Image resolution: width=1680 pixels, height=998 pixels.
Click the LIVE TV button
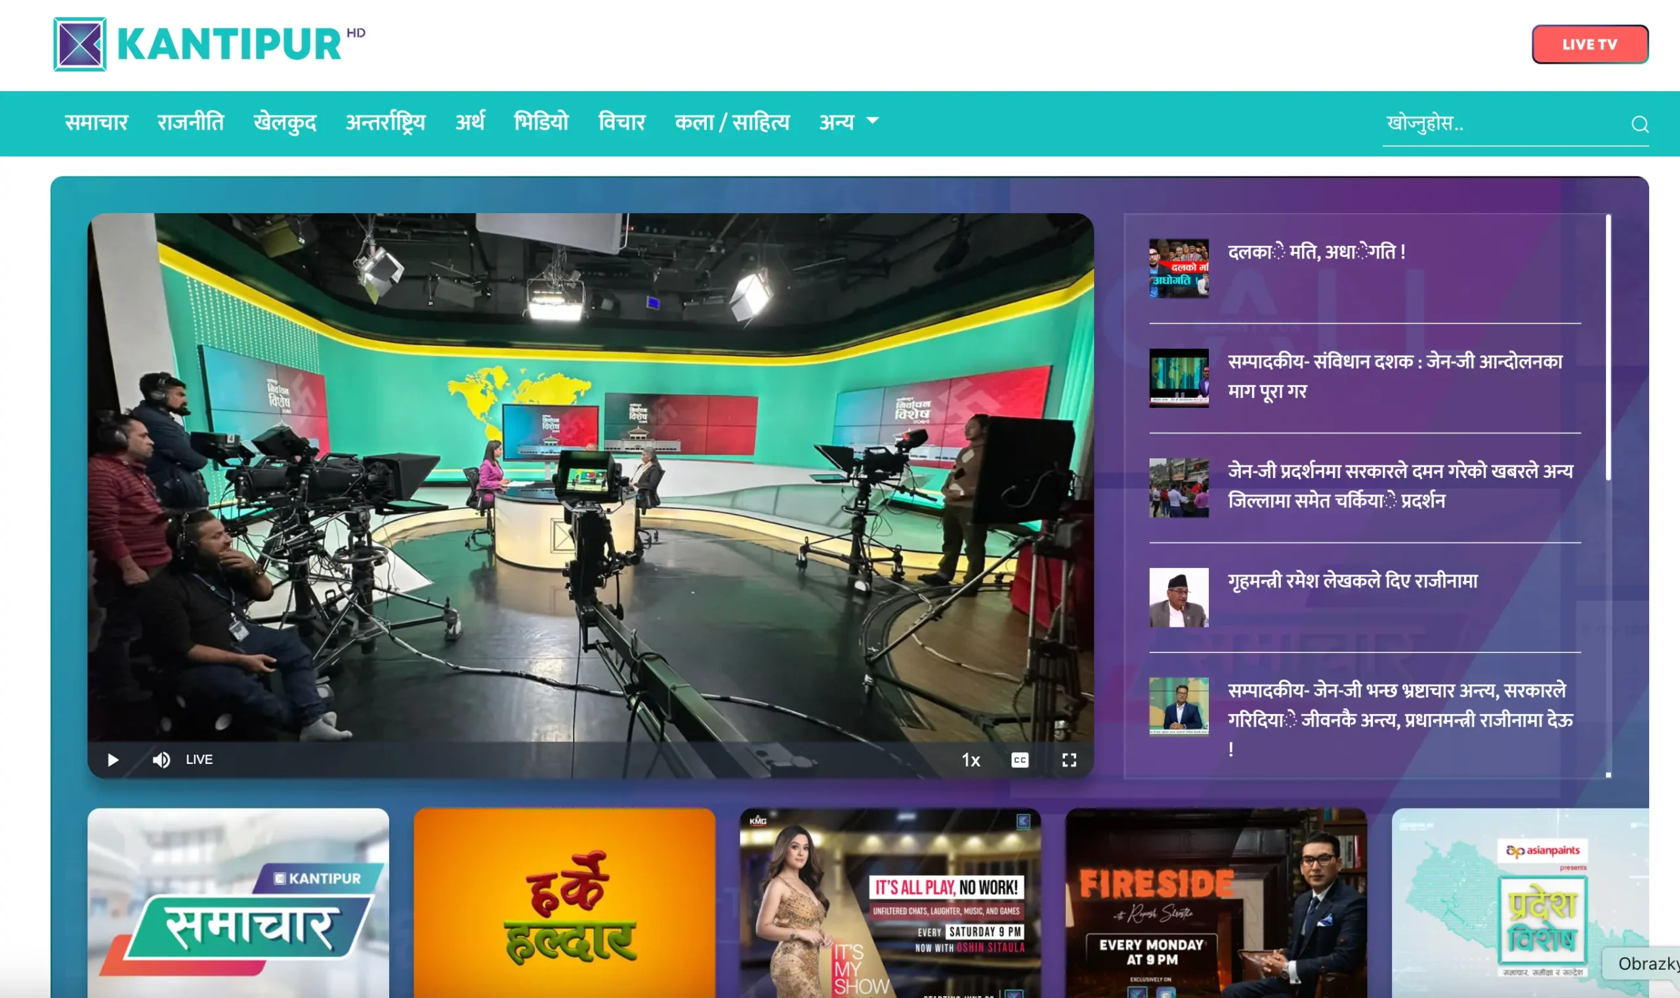coord(1589,45)
